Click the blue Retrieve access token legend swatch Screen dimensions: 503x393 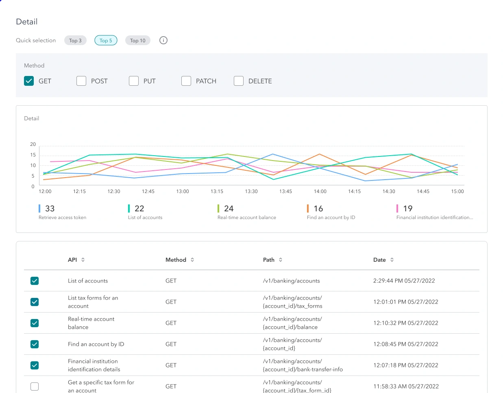(39, 208)
